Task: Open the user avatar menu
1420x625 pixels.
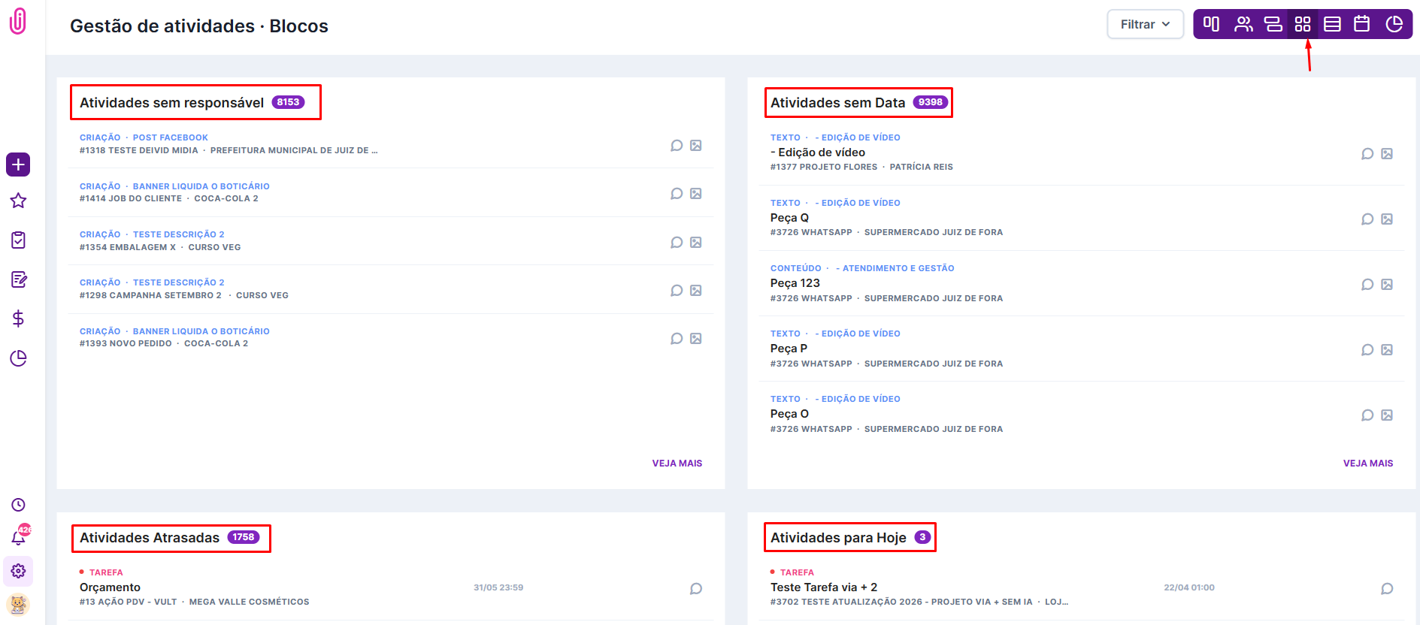Action: 18,604
